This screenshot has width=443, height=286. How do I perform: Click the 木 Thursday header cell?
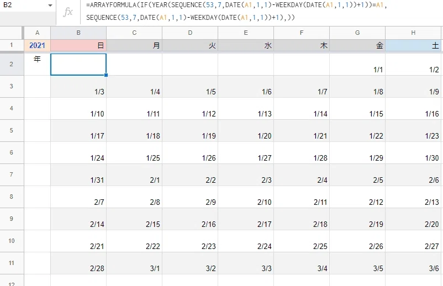[x=302, y=45]
